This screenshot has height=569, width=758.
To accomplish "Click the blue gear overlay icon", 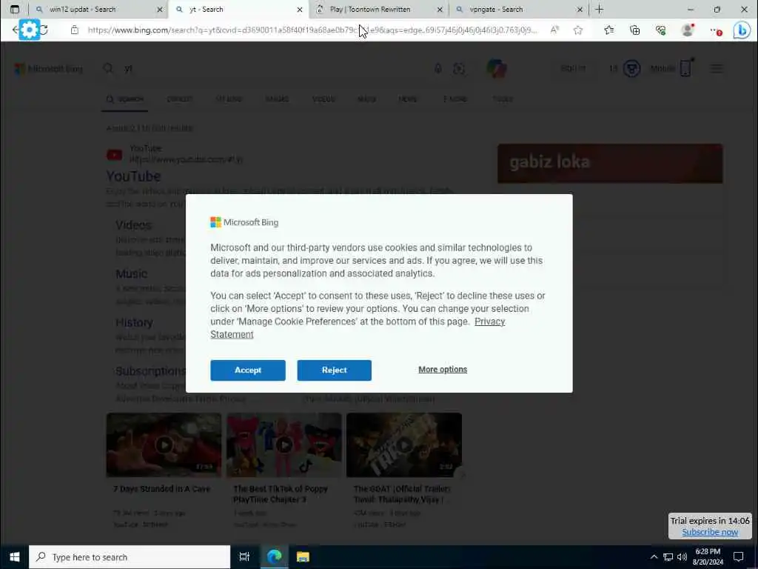I will coord(29,30).
